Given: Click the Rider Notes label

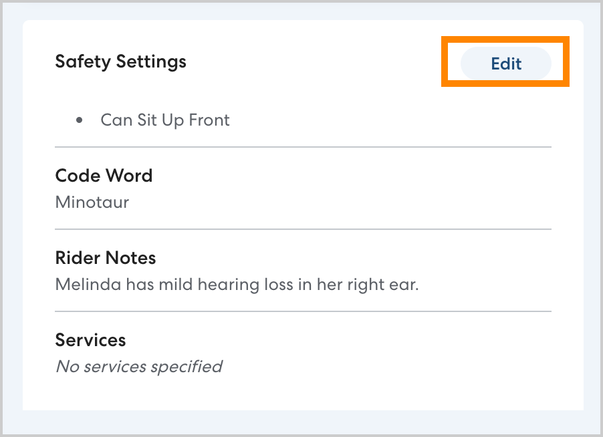Looking at the screenshot, I should click(x=105, y=258).
